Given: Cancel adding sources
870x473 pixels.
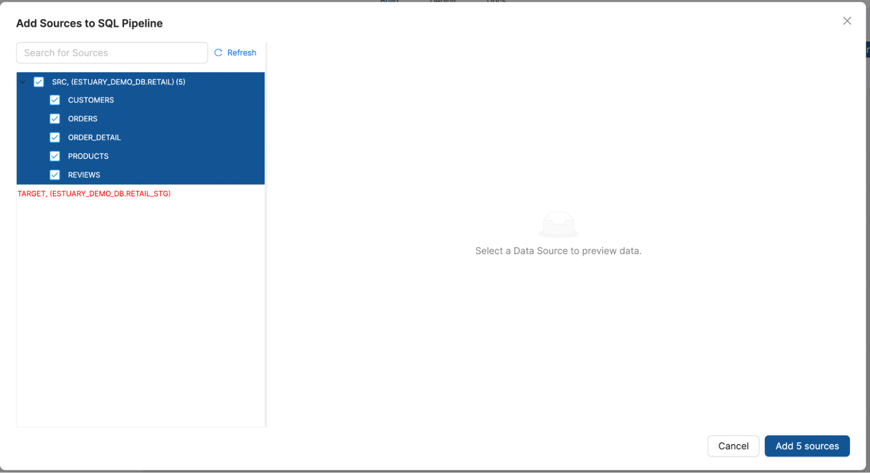Looking at the screenshot, I should point(733,446).
